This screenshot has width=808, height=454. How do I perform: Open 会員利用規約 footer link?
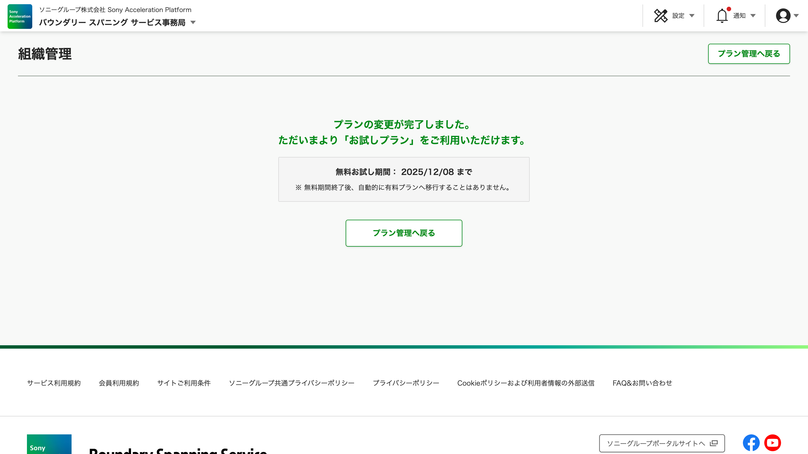point(119,383)
